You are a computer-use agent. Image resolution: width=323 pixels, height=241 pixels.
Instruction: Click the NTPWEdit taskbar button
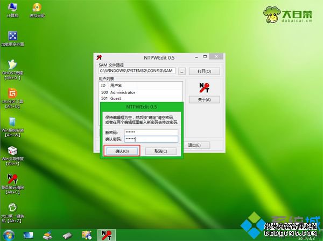tap(107, 235)
